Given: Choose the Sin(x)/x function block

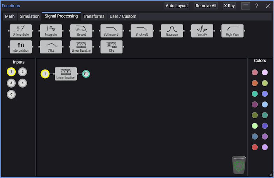Looking at the screenshot, I should click(202, 31).
